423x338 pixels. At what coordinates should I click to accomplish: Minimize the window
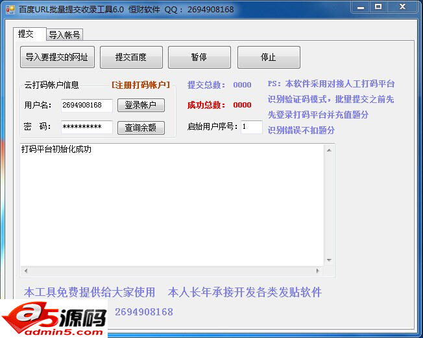[x=361, y=7]
